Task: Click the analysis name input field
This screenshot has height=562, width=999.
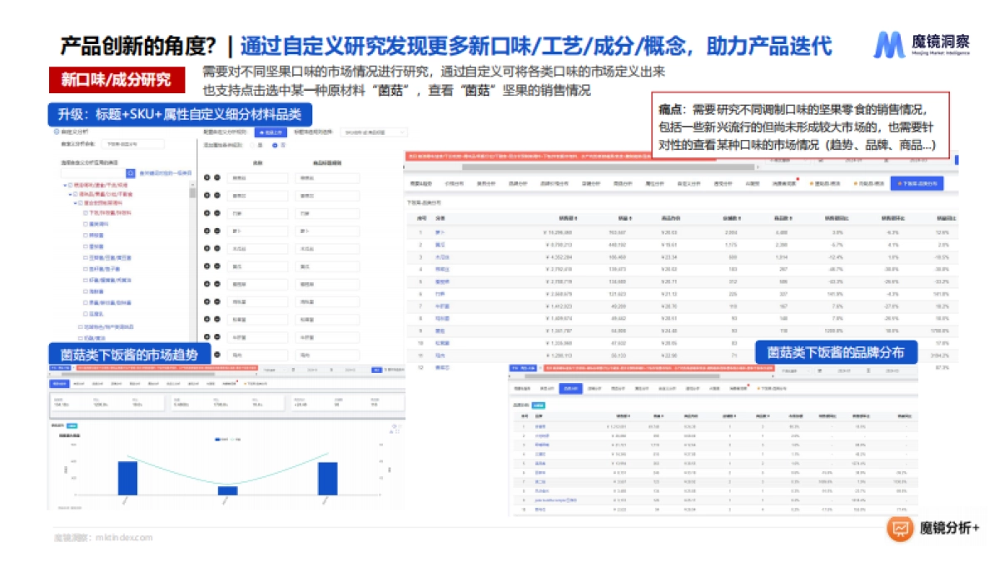Action: (133, 144)
